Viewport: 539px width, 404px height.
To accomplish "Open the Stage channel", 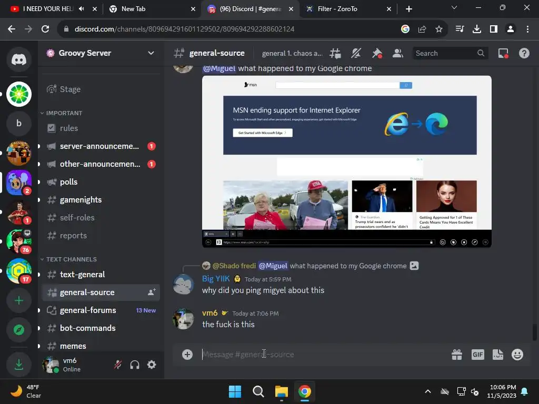I will click(101, 89).
